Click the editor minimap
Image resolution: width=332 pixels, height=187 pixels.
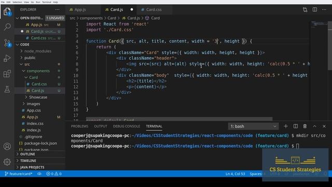point(320,24)
